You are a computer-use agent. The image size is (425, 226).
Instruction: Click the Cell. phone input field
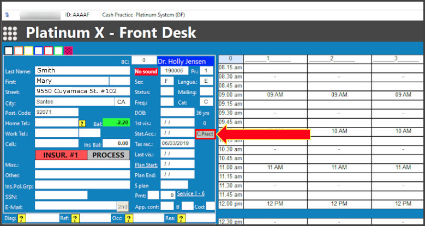(x=57, y=143)
